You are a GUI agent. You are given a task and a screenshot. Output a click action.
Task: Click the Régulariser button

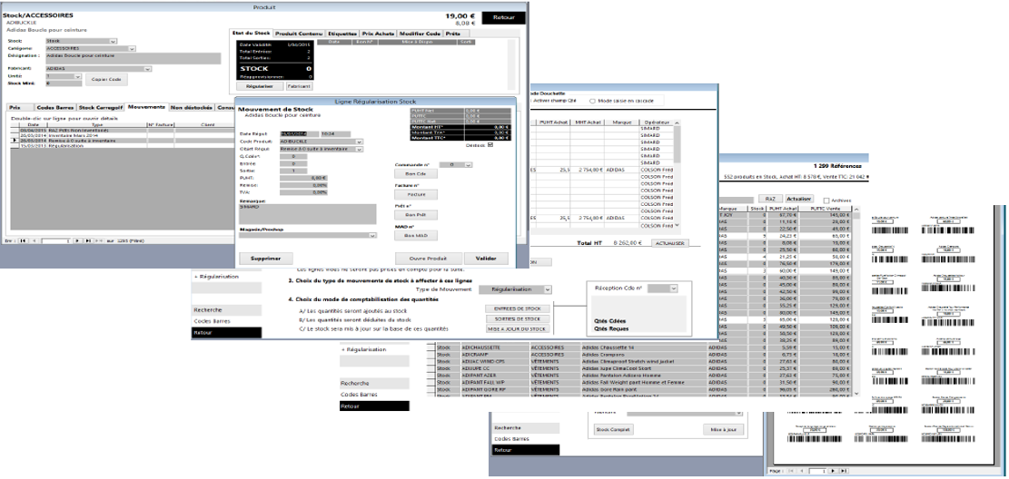click(260, 85)
